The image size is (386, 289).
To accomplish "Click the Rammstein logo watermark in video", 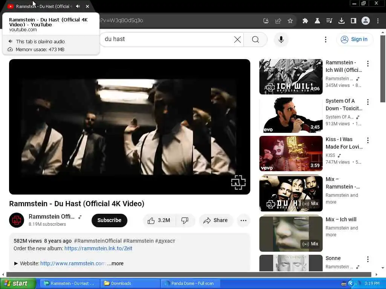I will point(238,183).
